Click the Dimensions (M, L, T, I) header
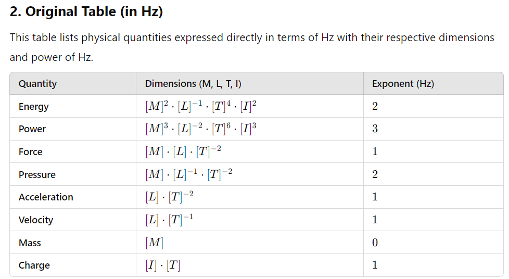The image size is (509, 279). click(193, 84)
